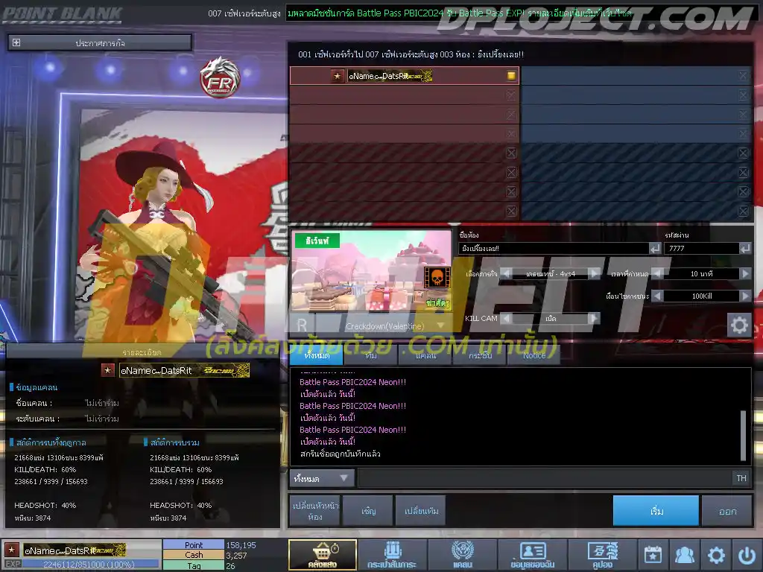Click the change team button

[x=422, y=511]
